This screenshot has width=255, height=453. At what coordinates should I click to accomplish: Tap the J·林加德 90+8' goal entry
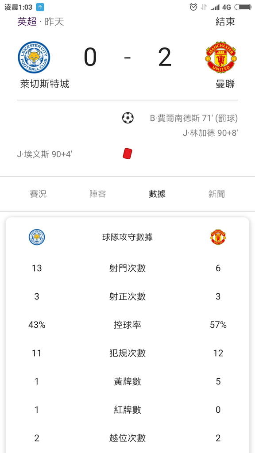pyautogui.click(x=210, y=133)
